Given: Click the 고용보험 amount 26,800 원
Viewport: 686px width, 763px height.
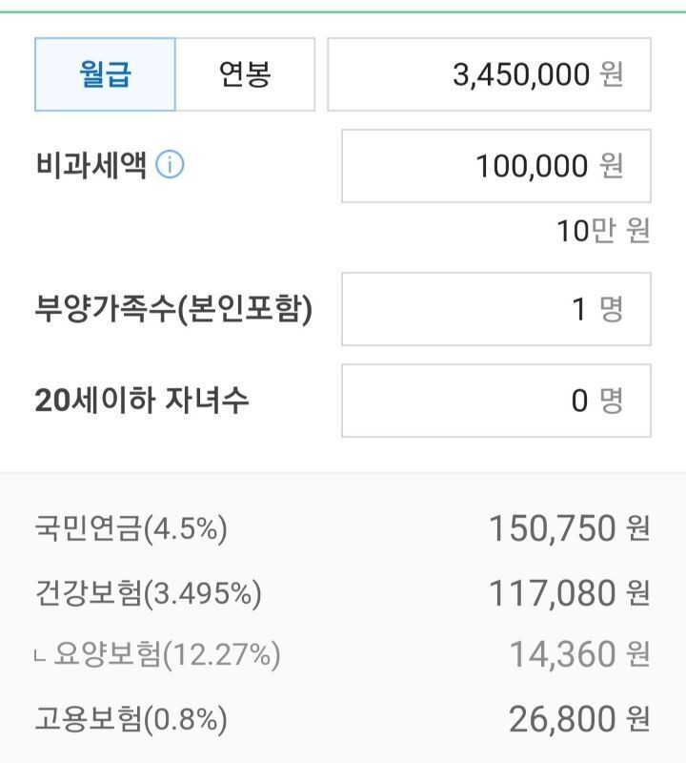Looking at the screenshot, I should click(578, 720).
